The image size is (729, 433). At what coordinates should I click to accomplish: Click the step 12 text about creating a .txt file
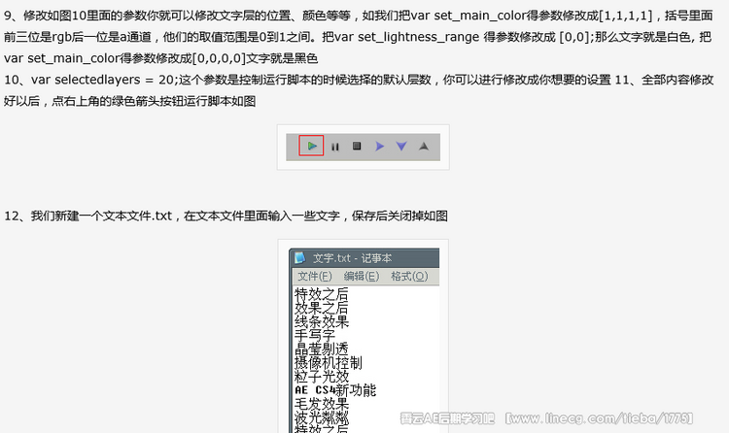pyautogui.click(x=226, y=216)
